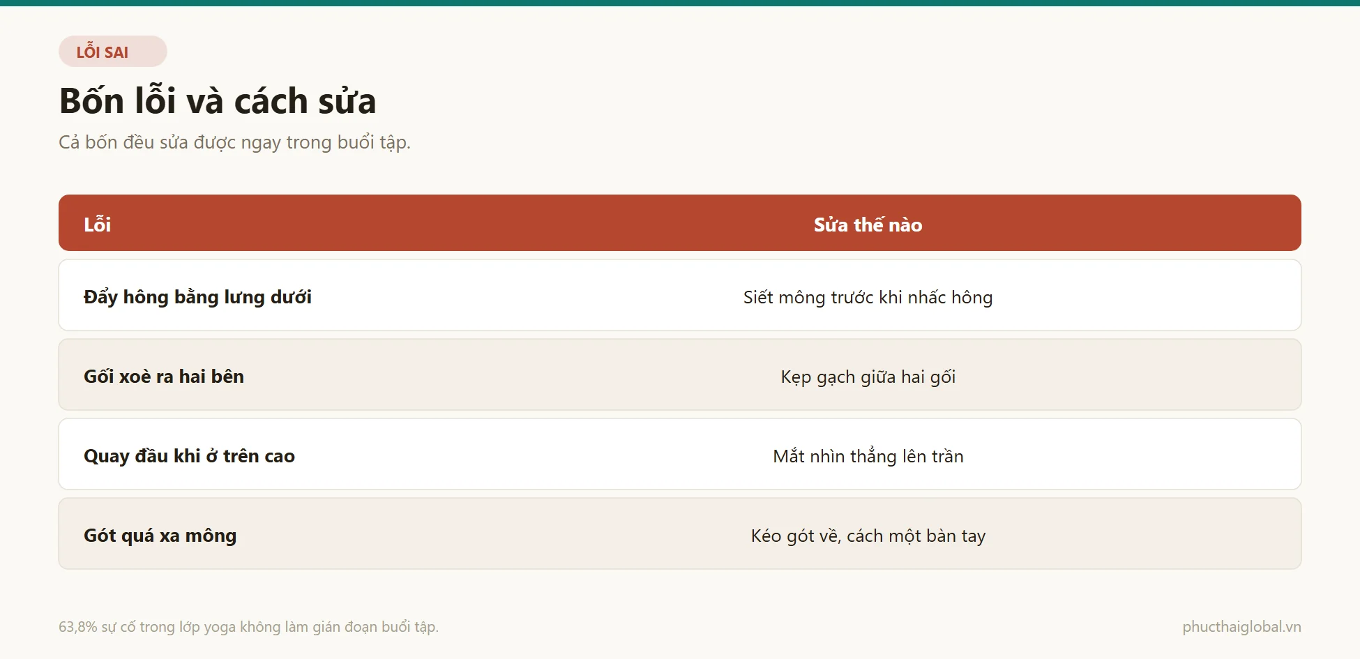Click subtitle 'Cả bốn đều sửa được ngay trong buổi tập.'
1360x659 pixels.
[234, 142]
